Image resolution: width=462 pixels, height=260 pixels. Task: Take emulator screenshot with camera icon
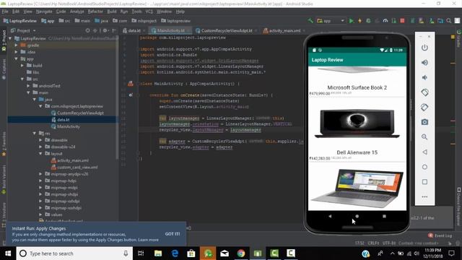pos(424,122)
